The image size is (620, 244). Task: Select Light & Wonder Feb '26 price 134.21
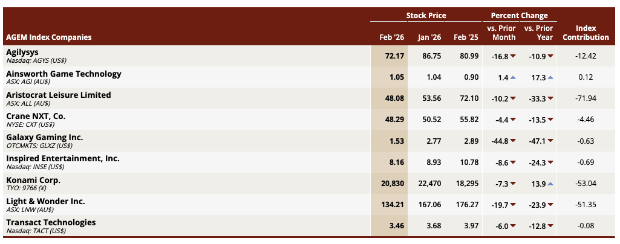(x=393, y=205)
